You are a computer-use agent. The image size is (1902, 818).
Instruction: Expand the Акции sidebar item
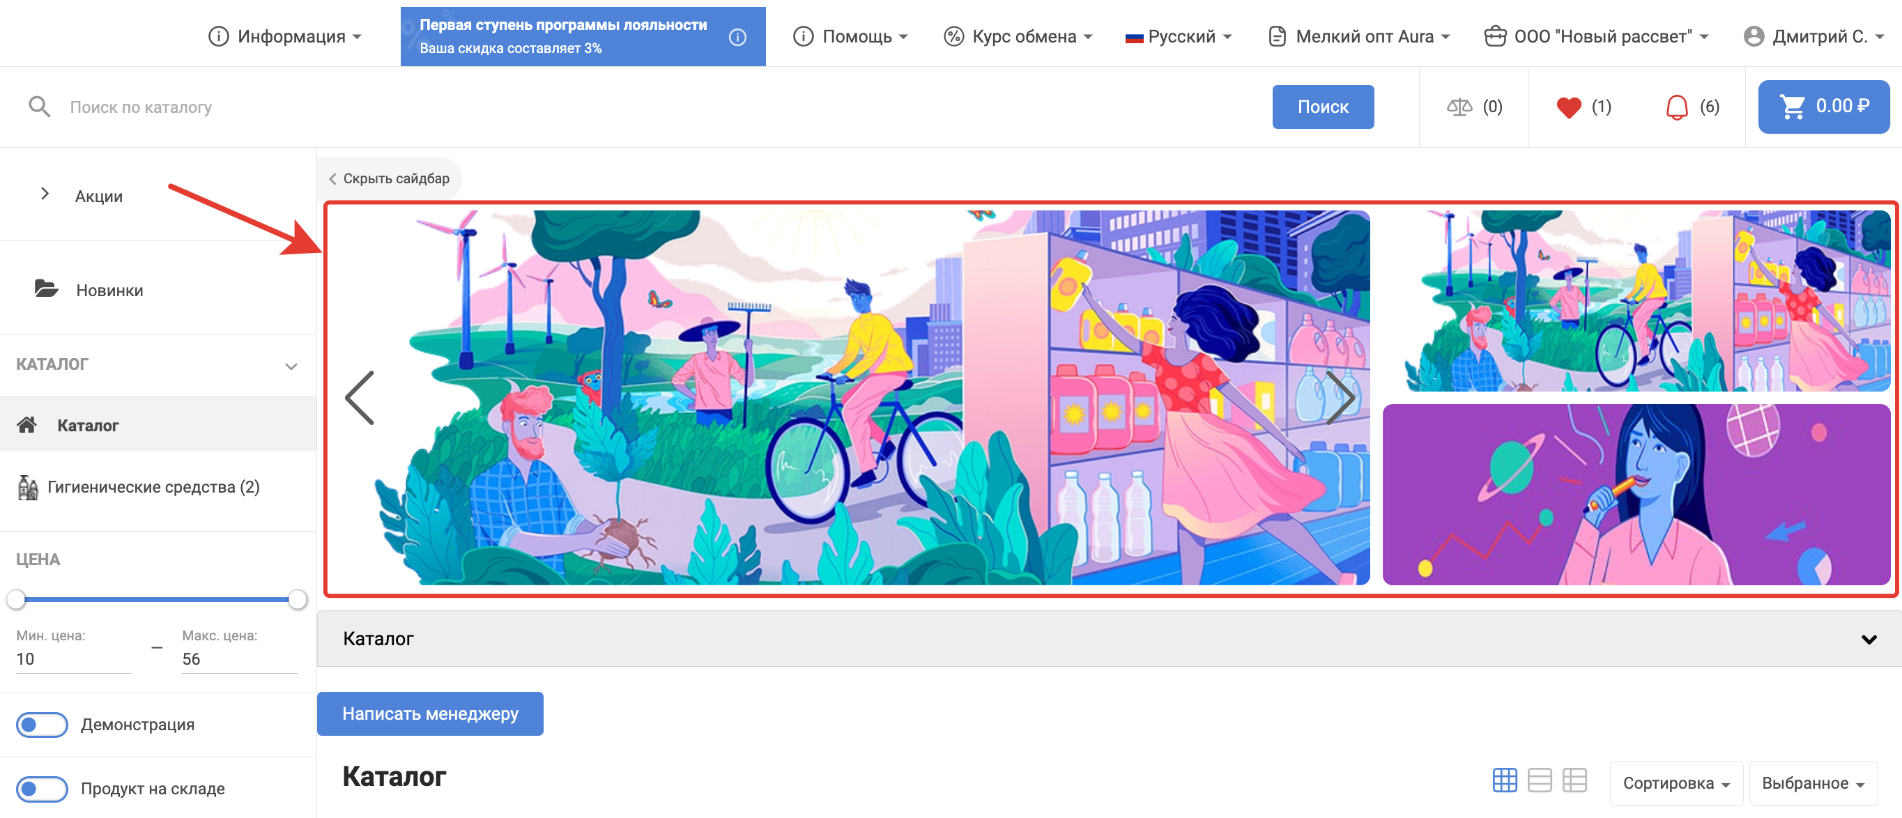[45, 194]
